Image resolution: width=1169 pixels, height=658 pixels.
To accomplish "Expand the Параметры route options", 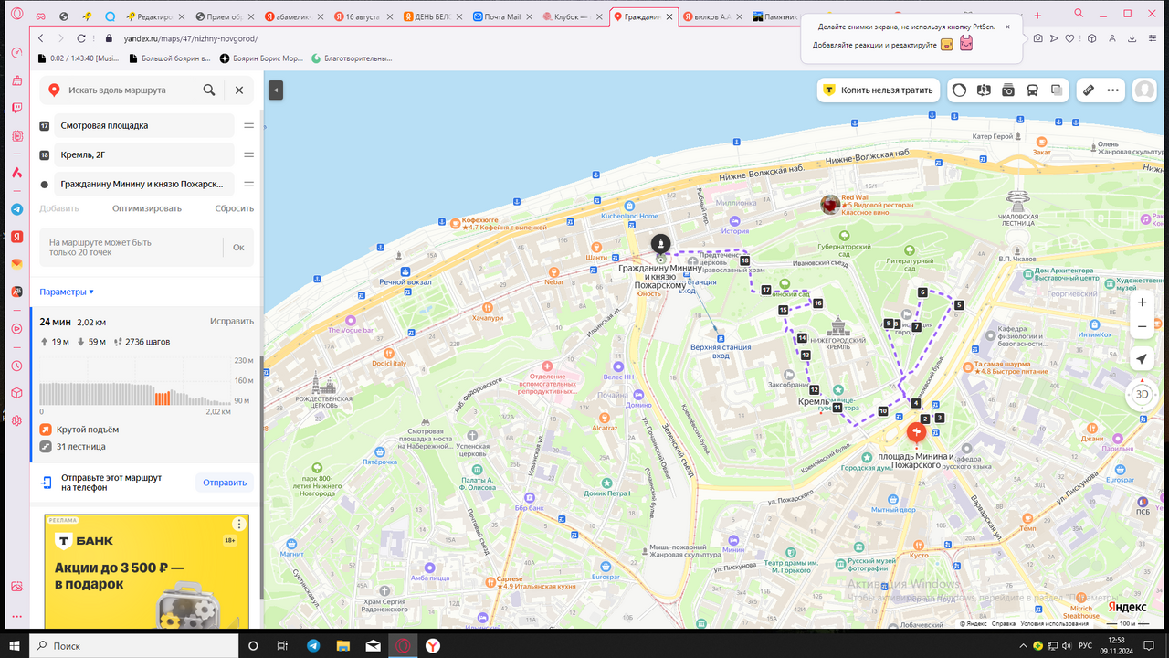I will [67, 292].
